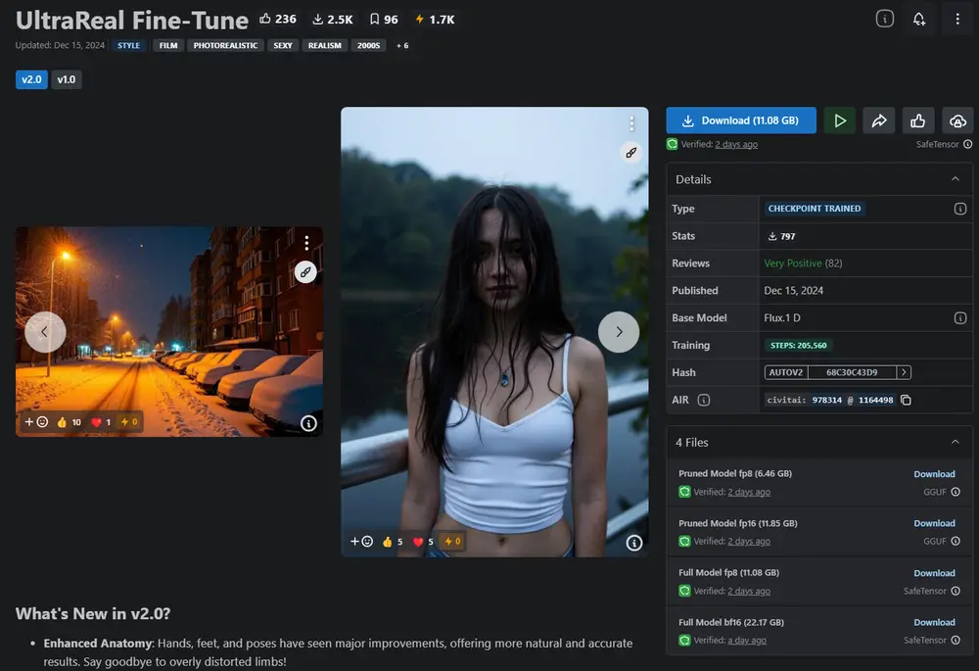Click 'a day ago' verified link for bf16
The width and height of the screenshot is (979, 671).
[747, 641]
